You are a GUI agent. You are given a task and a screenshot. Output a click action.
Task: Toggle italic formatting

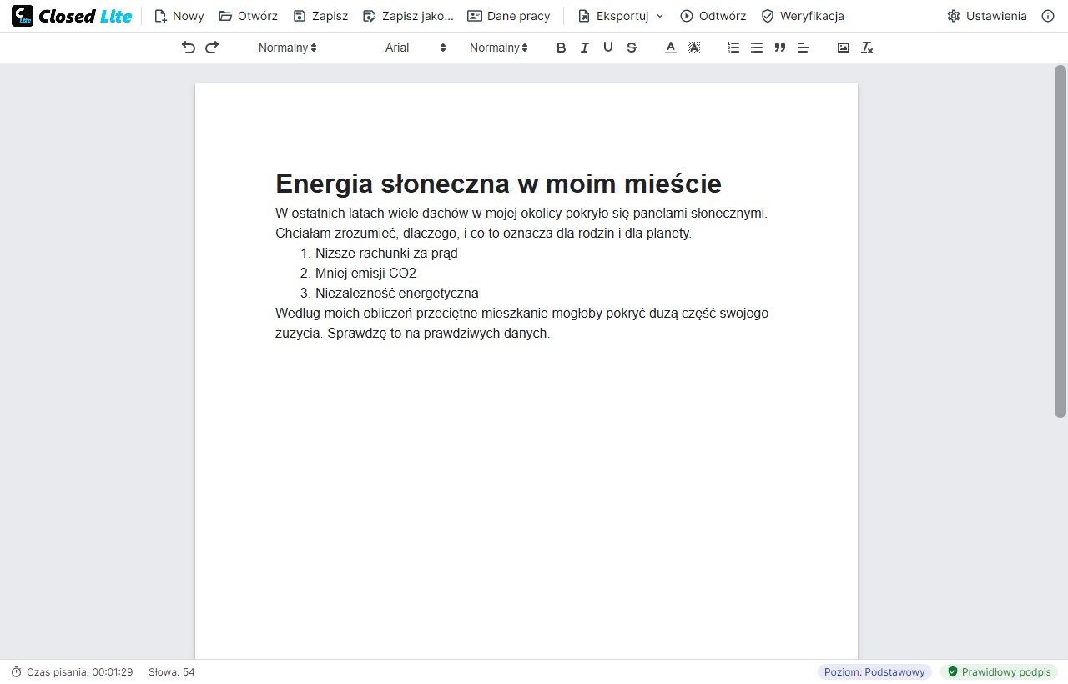tap(585, 48)
